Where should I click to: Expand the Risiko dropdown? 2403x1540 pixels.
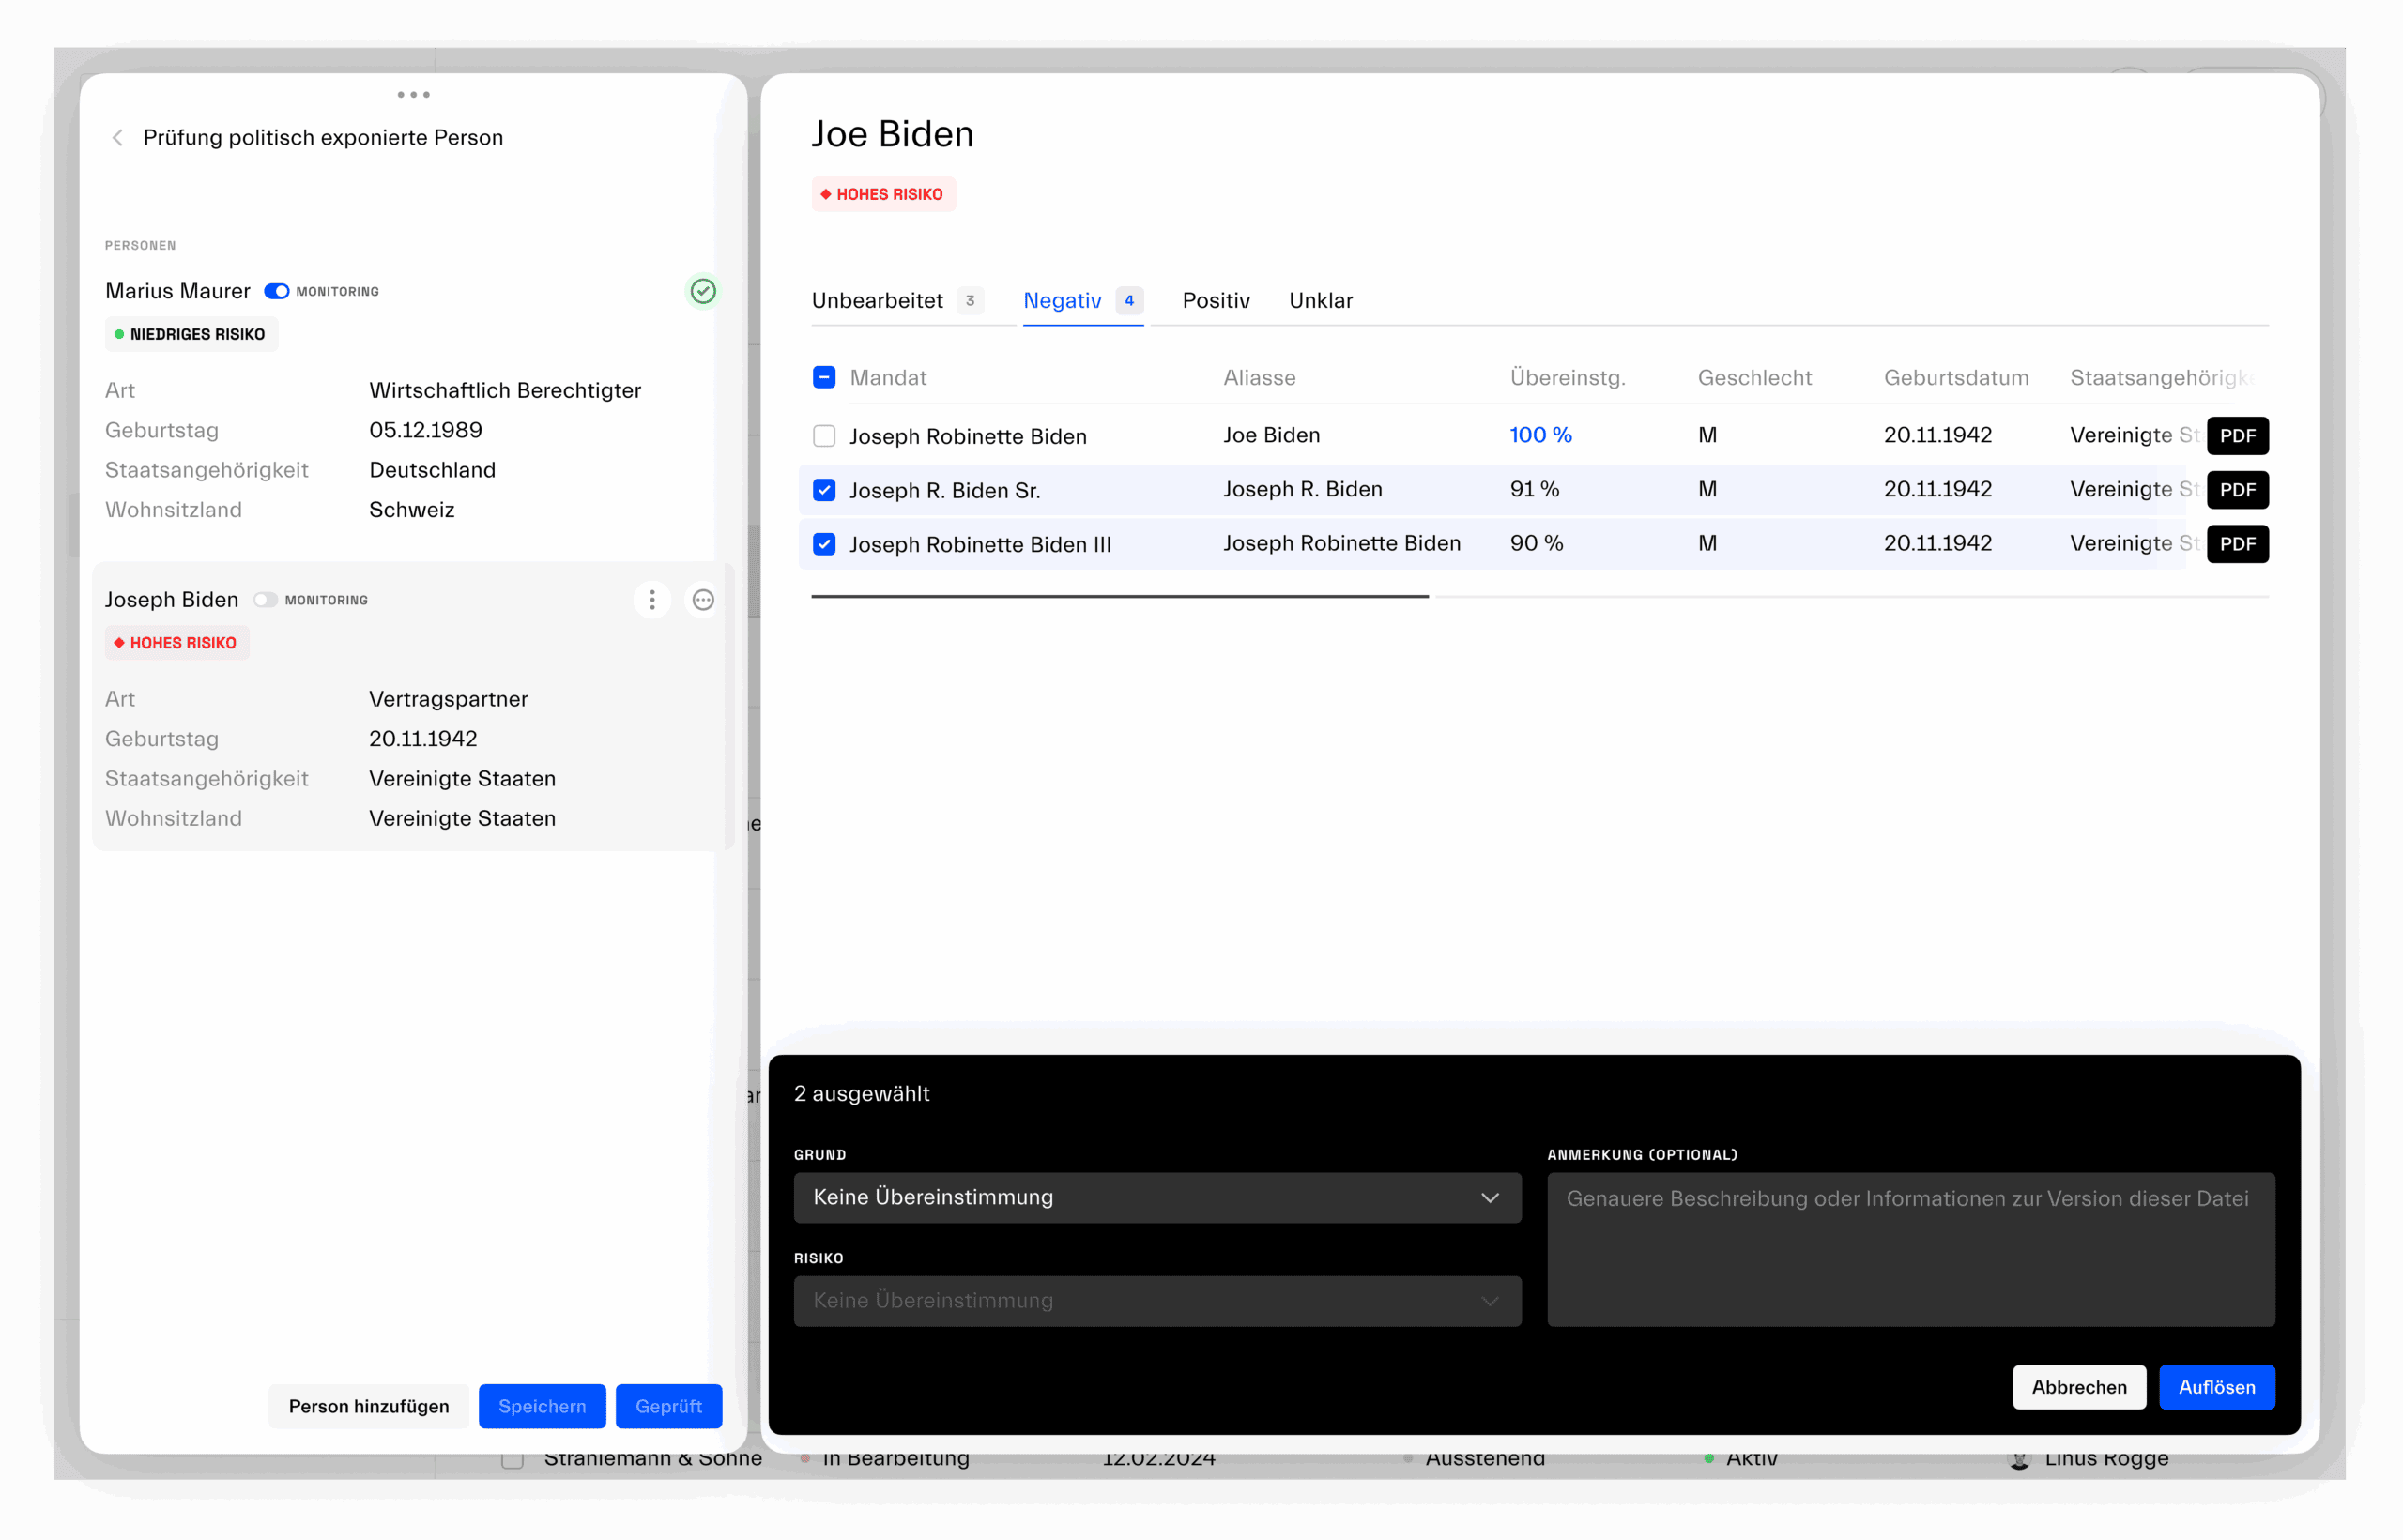click(1156, 1300)
